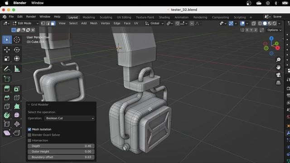Select the Rip Region tool
Screen dimensions: 290x163
coord(17,133)
